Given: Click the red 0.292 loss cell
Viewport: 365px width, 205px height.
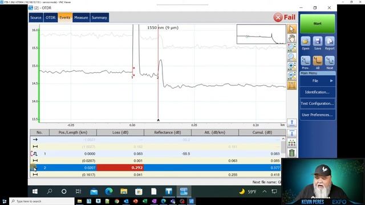Looking at the screenshot, I should [120, 167].
